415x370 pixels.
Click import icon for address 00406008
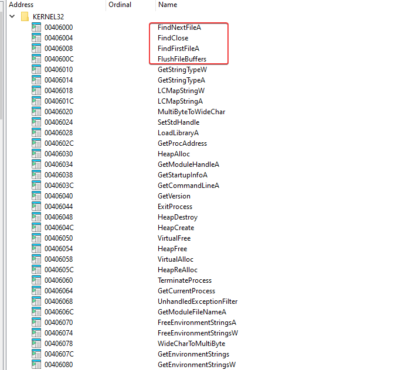[x=36, y=49]
